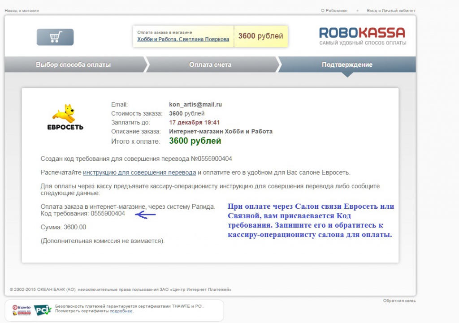Click Создан код требования №0555900404 sentence
The height and width of the screenshot is (323, 459).
[136, 159]
